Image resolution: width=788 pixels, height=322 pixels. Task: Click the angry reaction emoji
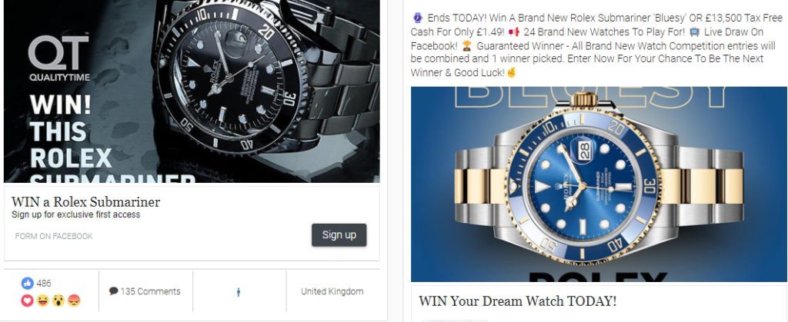click(74, 300)
